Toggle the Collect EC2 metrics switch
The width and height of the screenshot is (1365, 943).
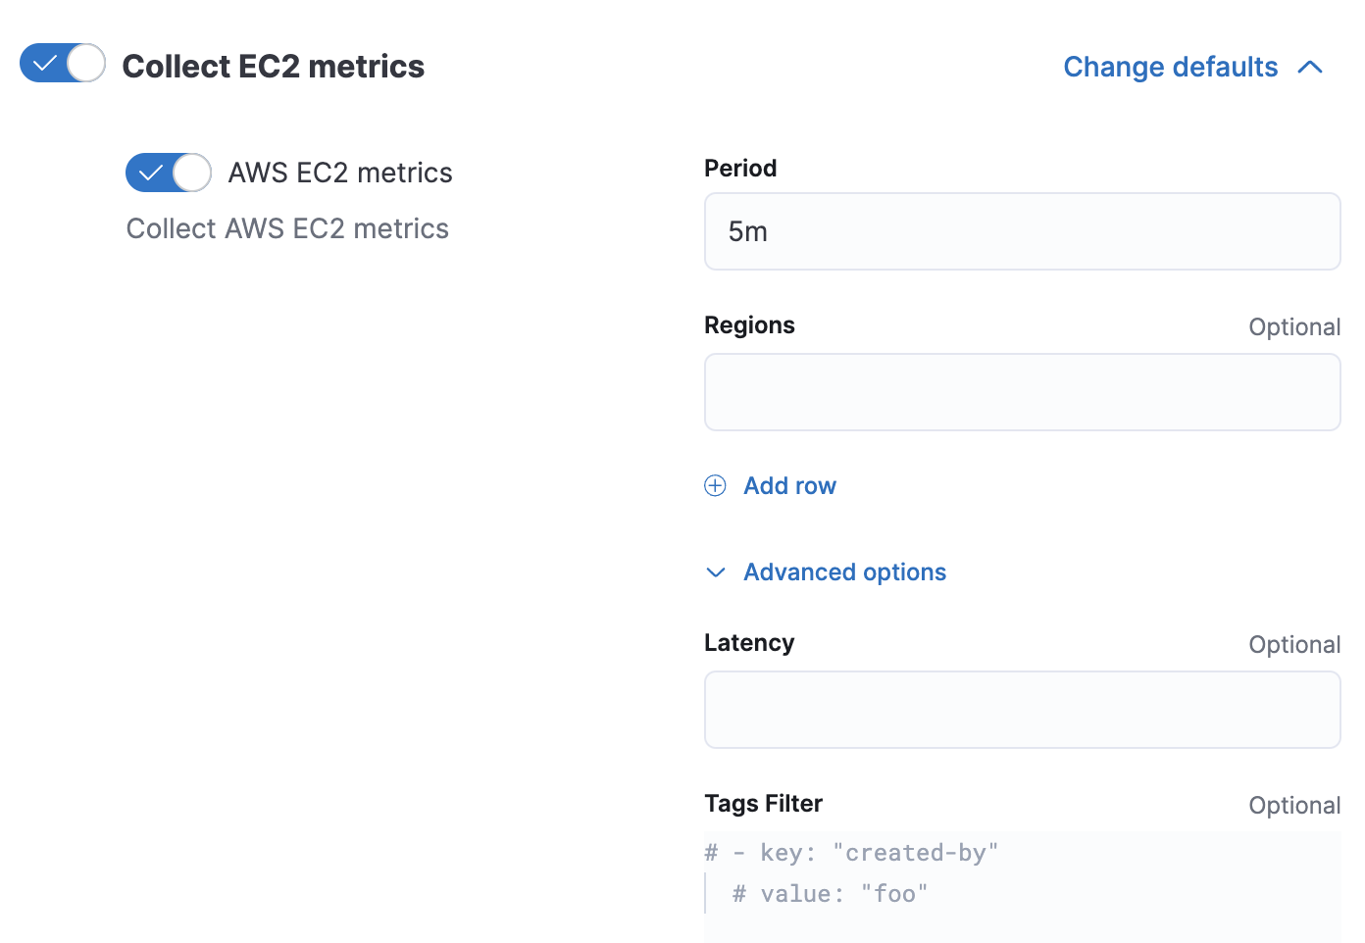point(62,64)
